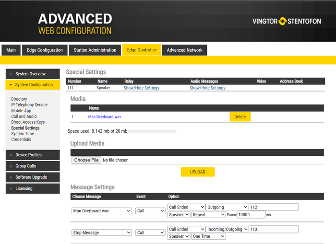
Task: Click the Pause duration input field
Action: pos(251,215)
